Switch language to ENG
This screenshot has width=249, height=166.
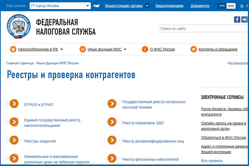(231, 6)
